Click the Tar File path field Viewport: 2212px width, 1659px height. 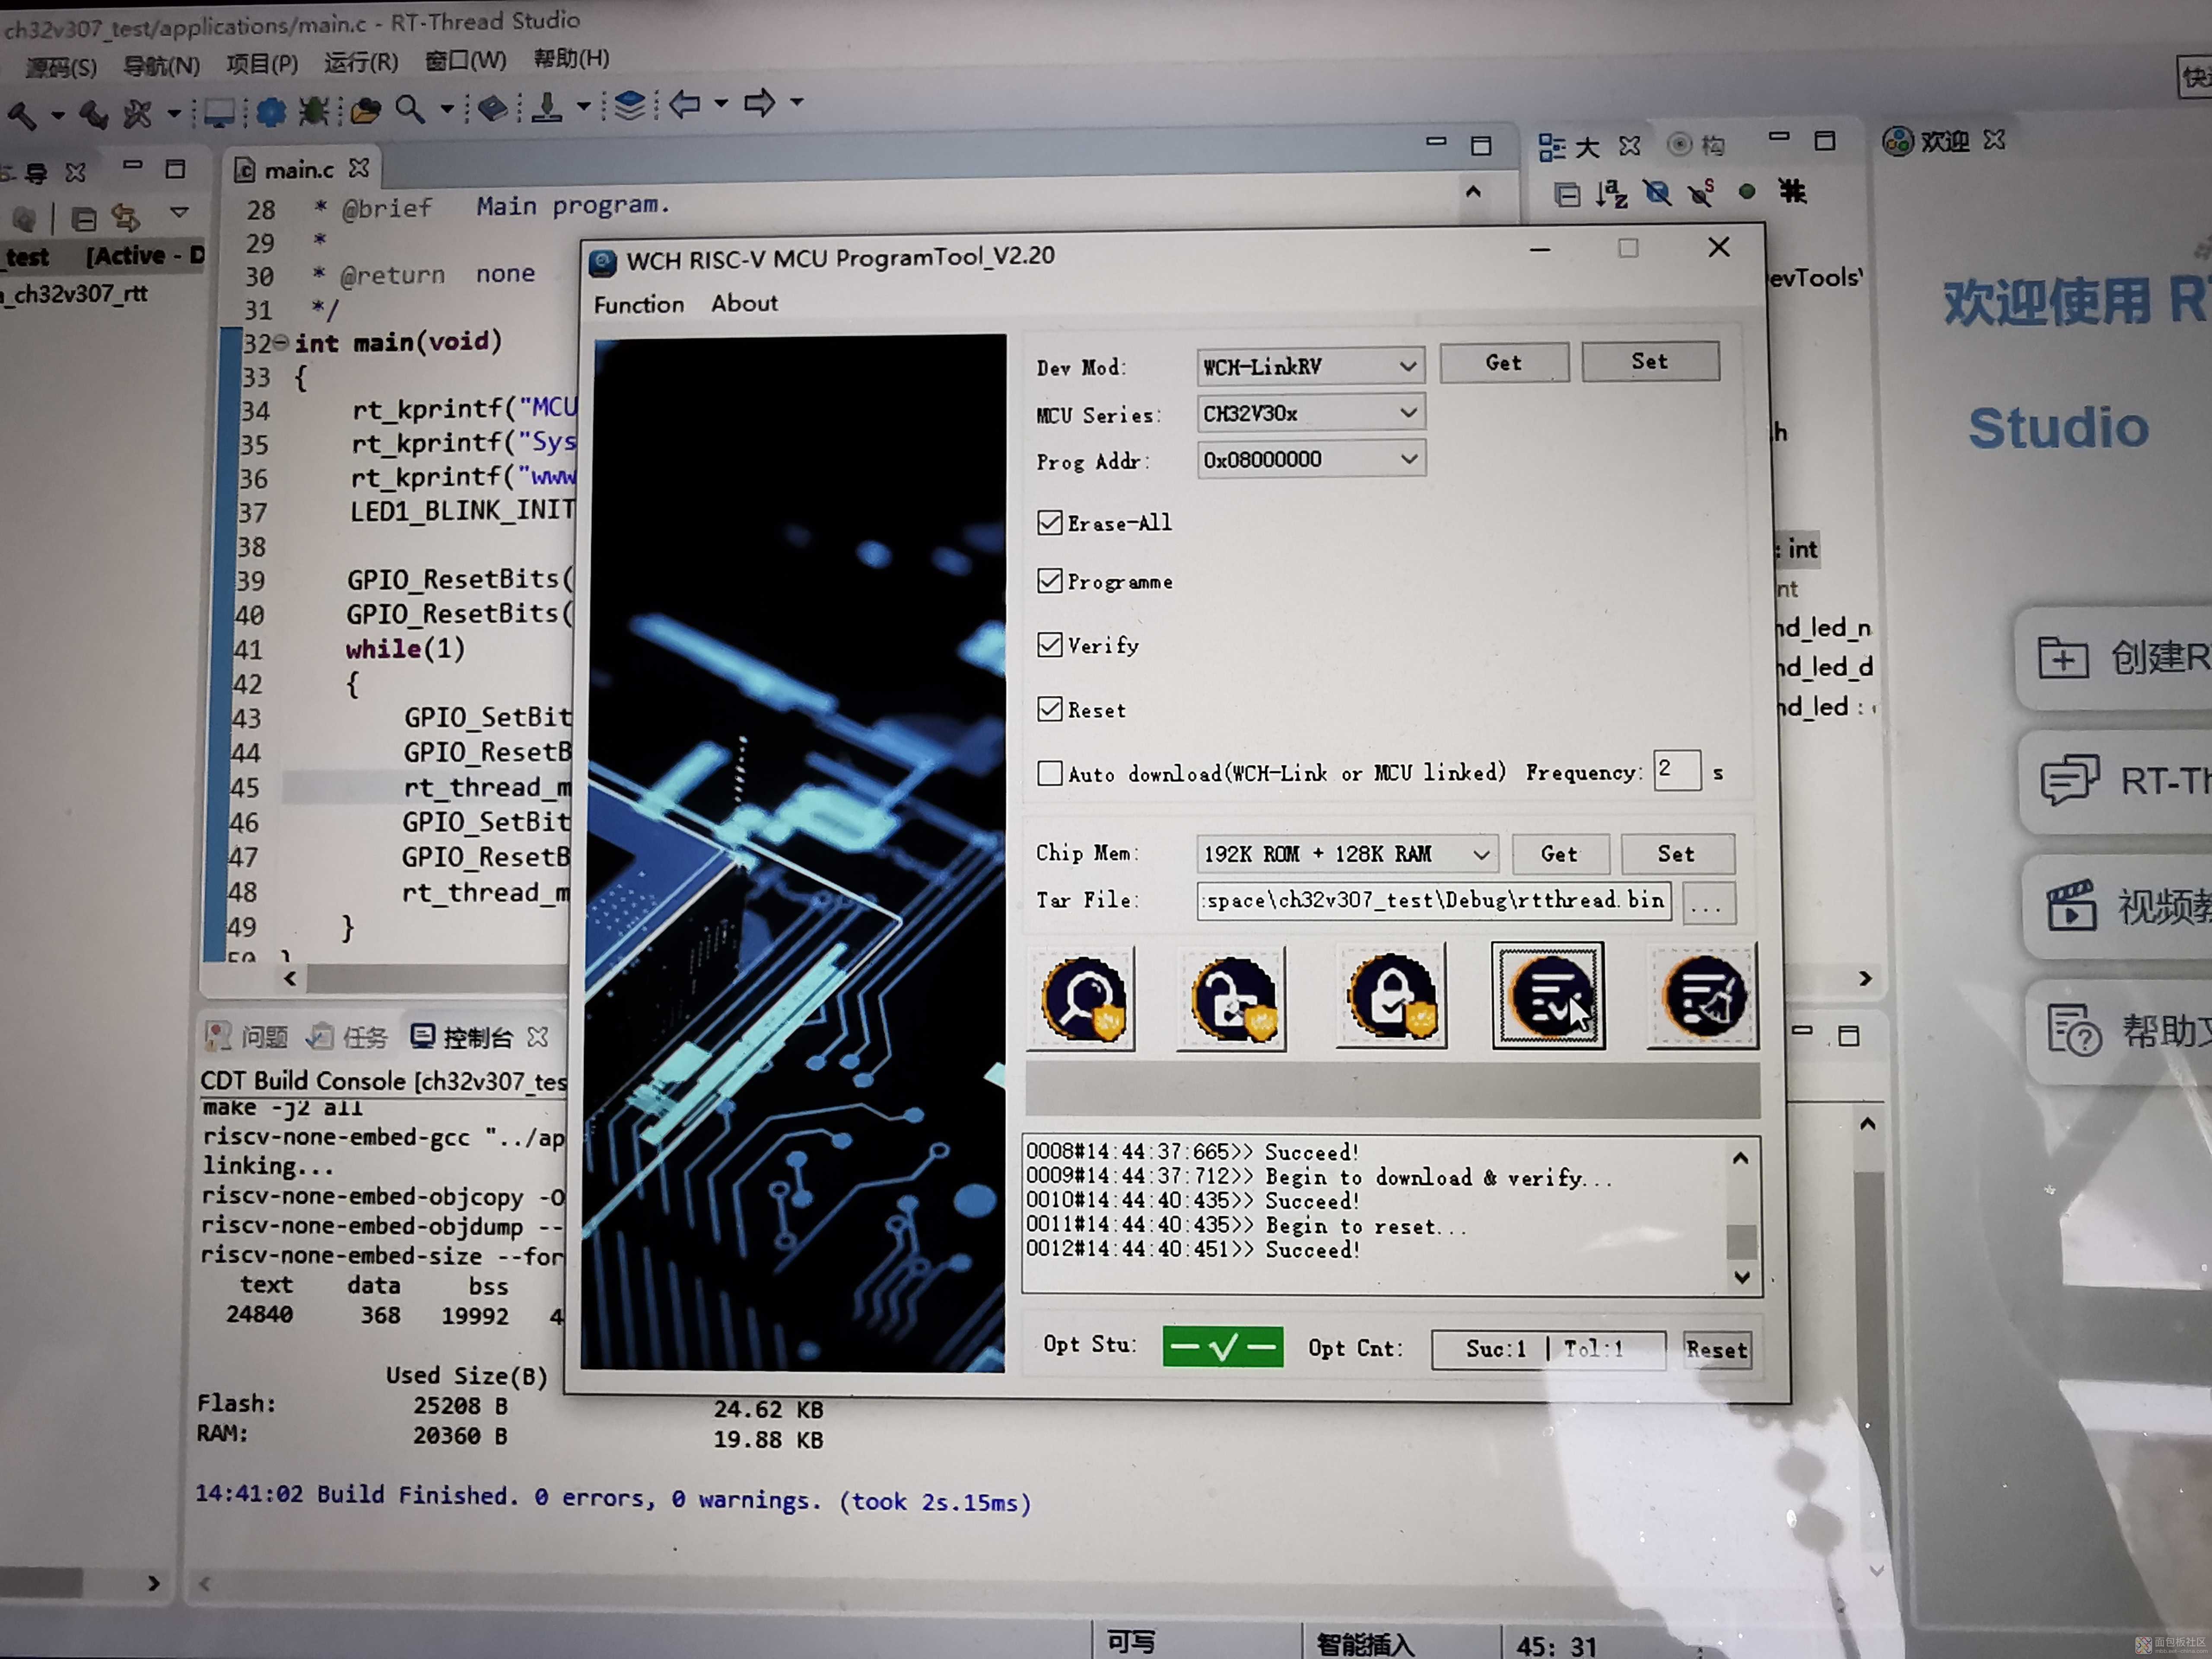1433,901
